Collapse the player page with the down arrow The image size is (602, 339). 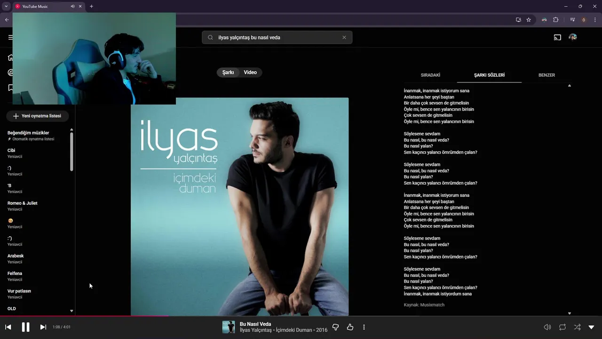tap(592, 327)
